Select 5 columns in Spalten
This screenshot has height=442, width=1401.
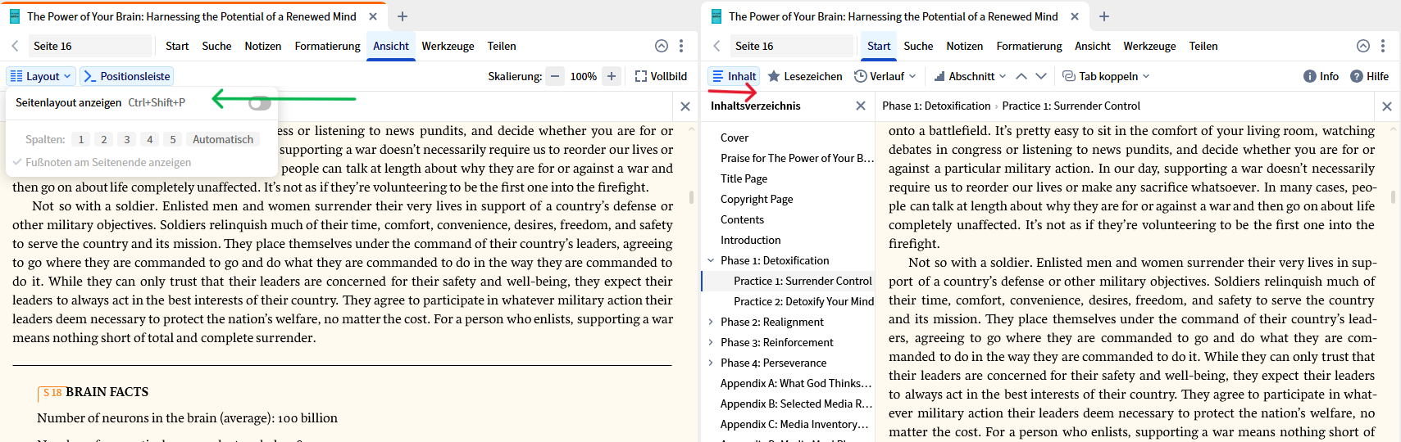pos(173,139)
